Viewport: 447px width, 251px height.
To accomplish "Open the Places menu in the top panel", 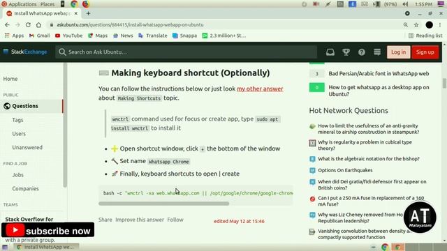I will (47, 4).
